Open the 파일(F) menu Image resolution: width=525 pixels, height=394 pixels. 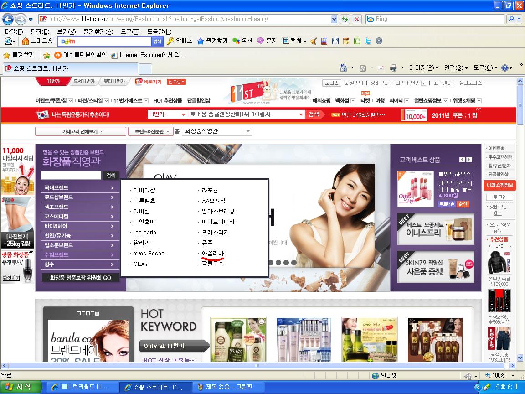coord(14,31)
